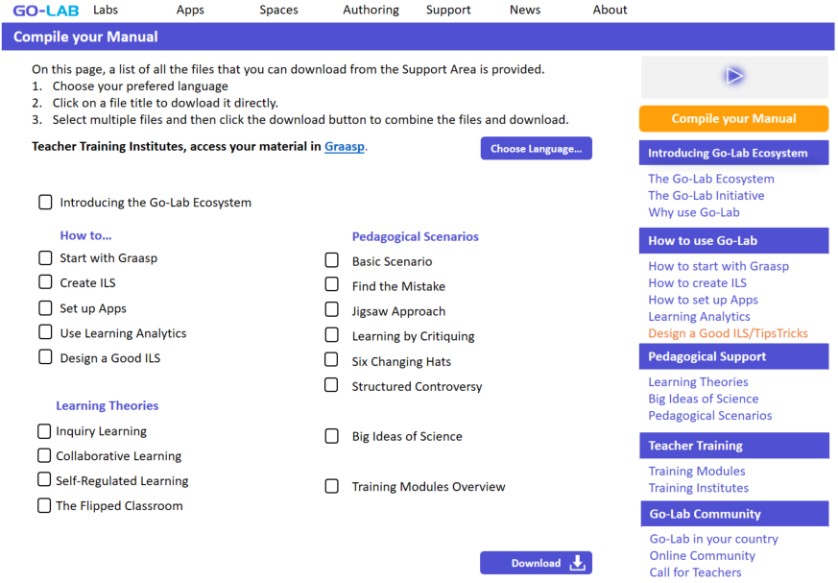838x583 pixels.
Task: Open the Support menu item
Action: pos(448,10)
